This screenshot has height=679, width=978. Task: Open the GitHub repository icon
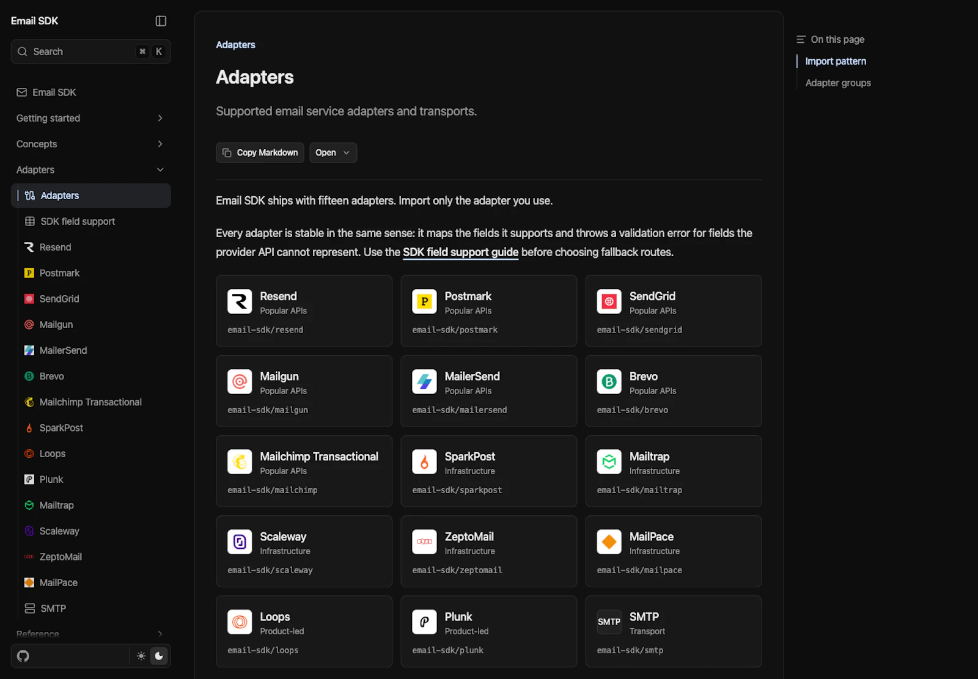pos(23,656)
